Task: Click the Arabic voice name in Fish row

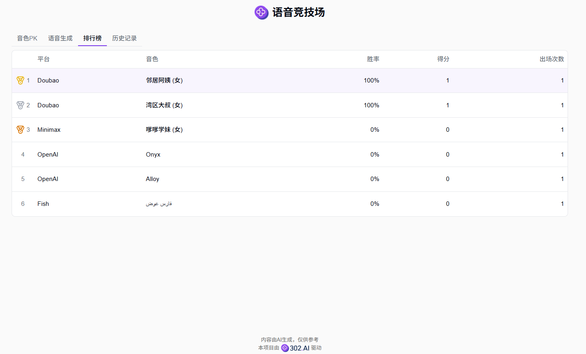Action: [x=159, y=204]
